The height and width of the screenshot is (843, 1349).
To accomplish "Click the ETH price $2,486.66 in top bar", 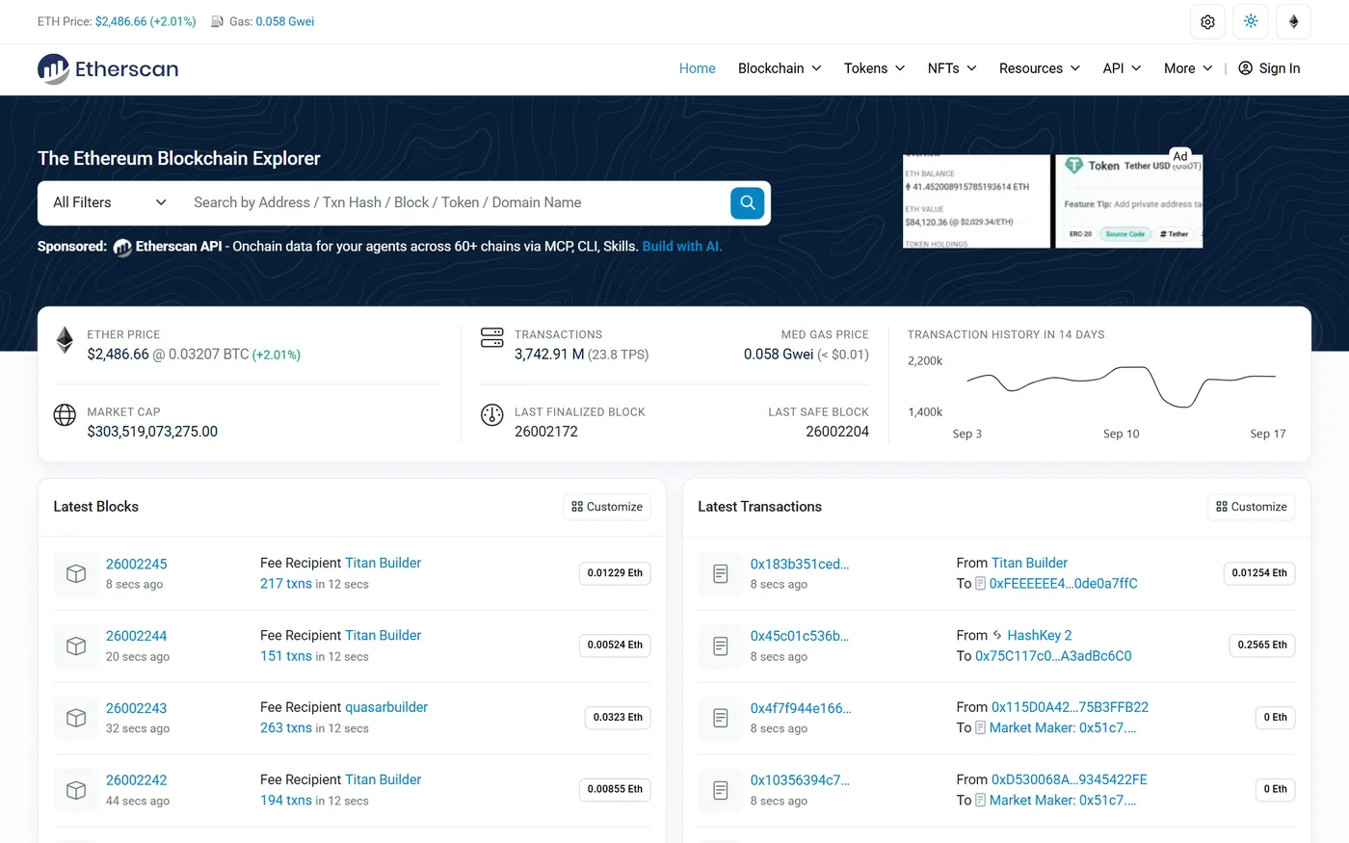I will [121, 21].
